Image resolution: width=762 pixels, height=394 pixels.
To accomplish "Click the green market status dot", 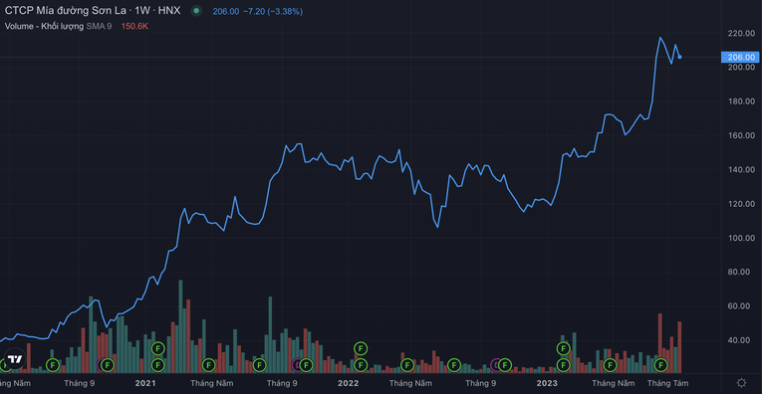I will tap(196, 11).
